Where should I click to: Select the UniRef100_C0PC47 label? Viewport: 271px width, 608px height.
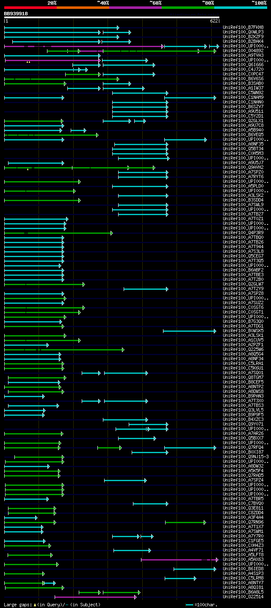[x=243, y=74]
